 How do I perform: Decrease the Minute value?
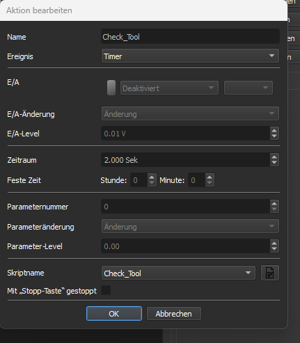click(x=210, y=183)
